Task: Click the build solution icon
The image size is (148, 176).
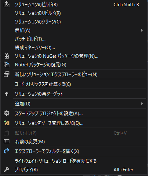Action: pyautogui.click(x=7, y=5)
